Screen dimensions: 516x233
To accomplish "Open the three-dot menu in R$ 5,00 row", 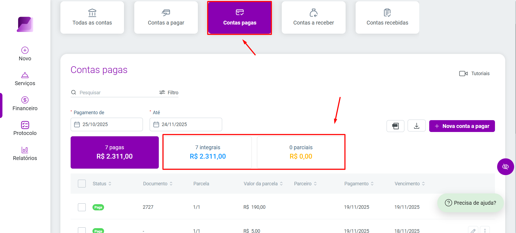I will coord(485,231).
